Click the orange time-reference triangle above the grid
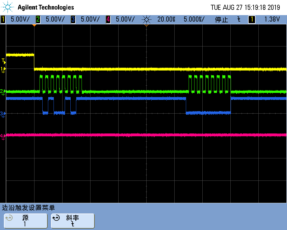287x230 pixels. point(35,25)
